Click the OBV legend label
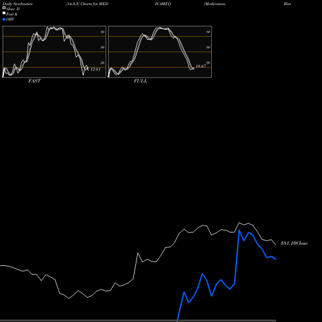 [10, 19]
